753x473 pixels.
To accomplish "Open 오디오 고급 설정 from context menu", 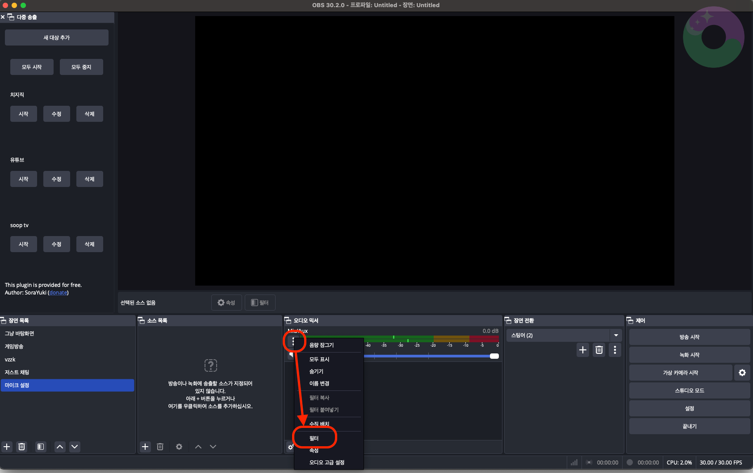I will point(329,462).
